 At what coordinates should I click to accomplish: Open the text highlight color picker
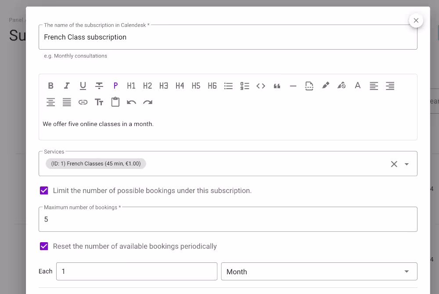(x=325, y=86)
